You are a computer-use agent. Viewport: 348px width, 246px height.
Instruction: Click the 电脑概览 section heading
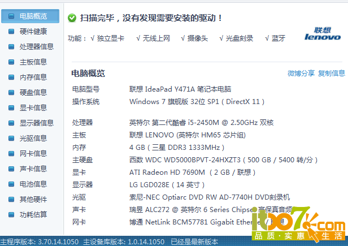coord(88,74)
